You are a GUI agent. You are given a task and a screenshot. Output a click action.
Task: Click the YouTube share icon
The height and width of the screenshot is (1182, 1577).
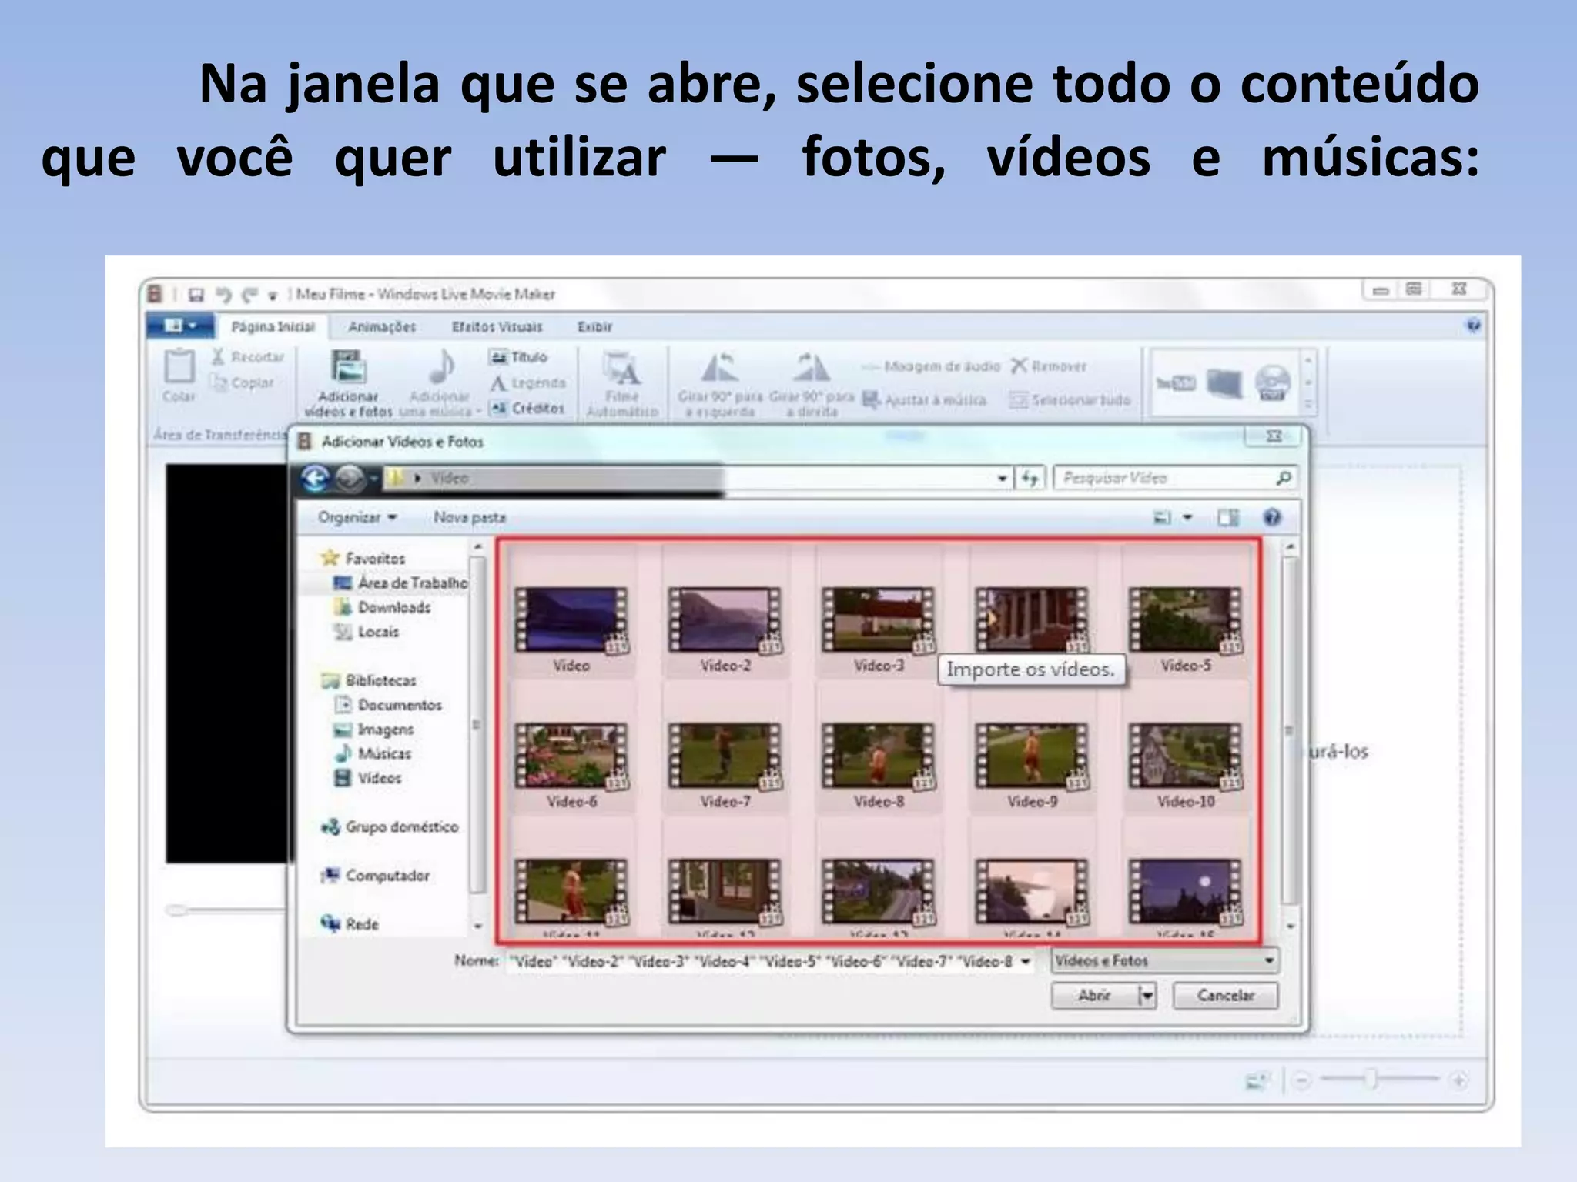click(x=1176, y=382)
